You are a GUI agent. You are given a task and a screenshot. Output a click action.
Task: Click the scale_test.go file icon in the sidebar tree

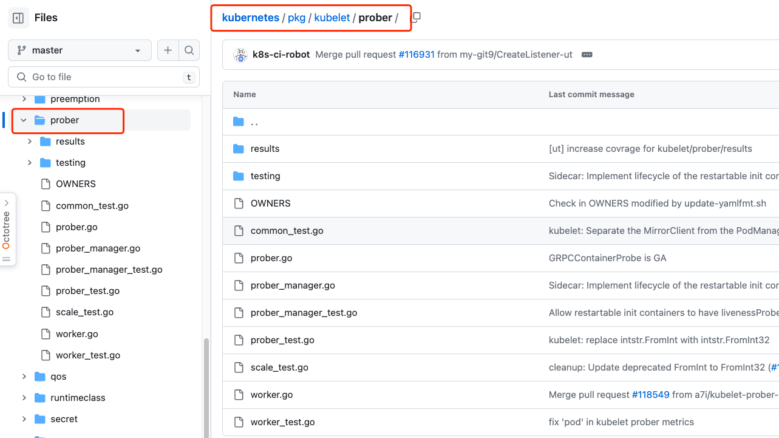(45, 312)
